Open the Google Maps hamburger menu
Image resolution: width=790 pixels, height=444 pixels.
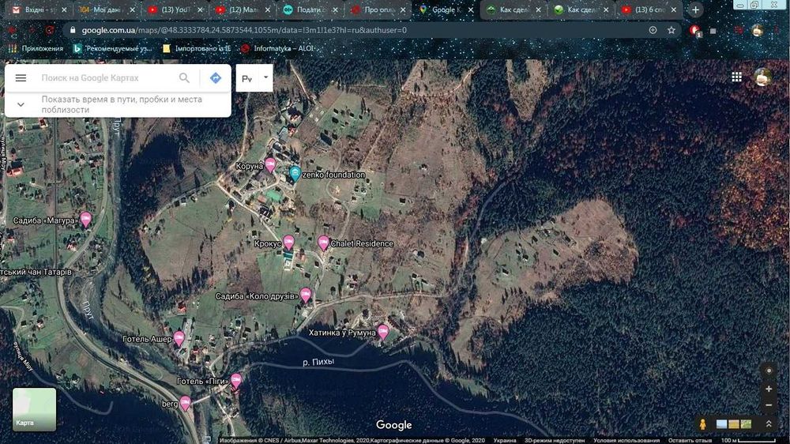tap(21, 78)
